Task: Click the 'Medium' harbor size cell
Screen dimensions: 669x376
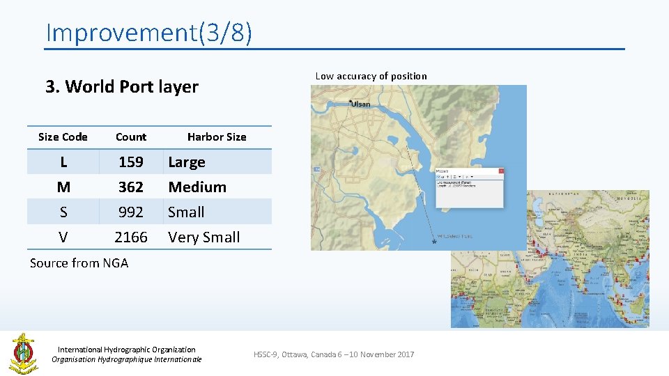Action: pos(217,187)
